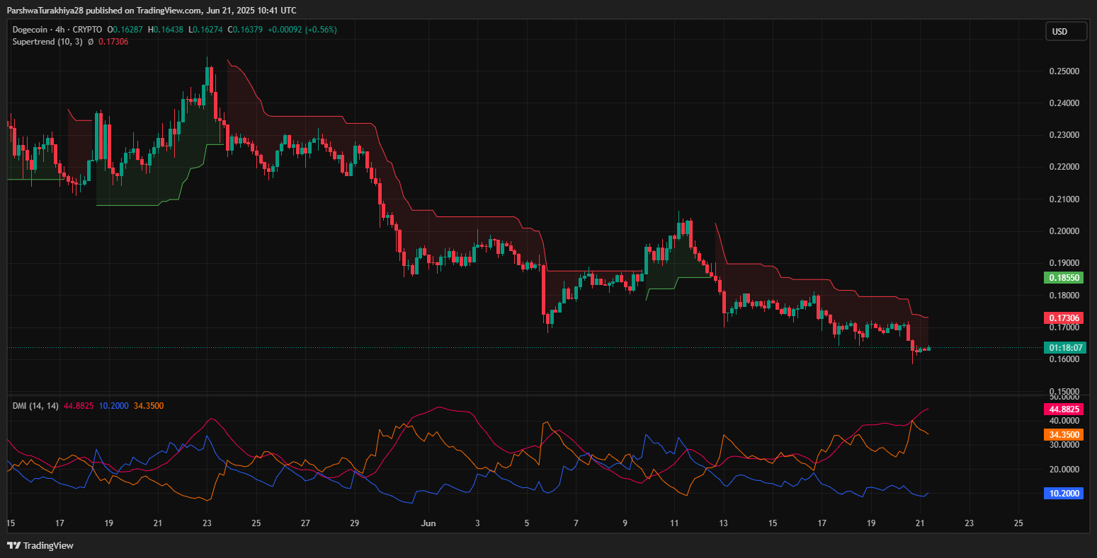Screen dimensions: 1097x558
Task: Click the blue 10.2000 DMI axis label
Action: pos(1064,493)
